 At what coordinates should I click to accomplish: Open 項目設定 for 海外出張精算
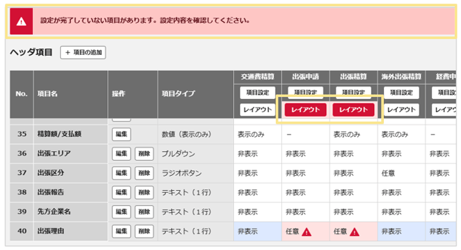tap(401, 93)
